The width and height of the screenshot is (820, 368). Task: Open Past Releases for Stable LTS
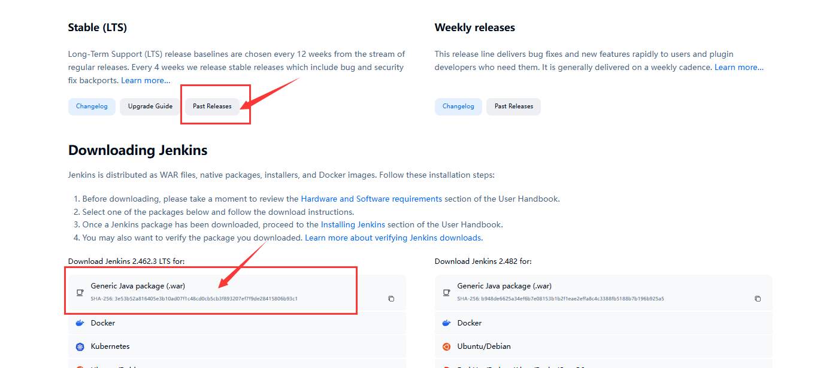click(212, 107)
